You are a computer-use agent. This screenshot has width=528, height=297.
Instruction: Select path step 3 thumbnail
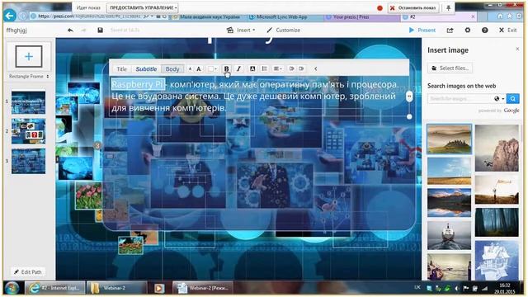click(x=28, y=162)
